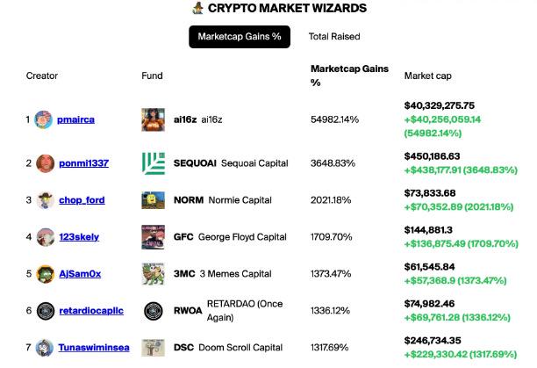The height and width of the screenshot is (368, 537).
Task: Click the 3 Memes Capital fund icon
Action: 154,274
